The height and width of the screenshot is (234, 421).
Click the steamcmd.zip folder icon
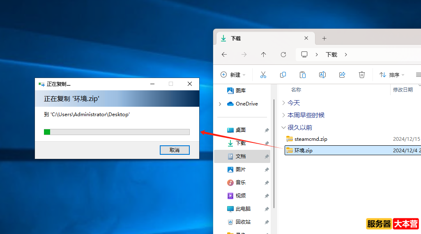click(290, 139)
